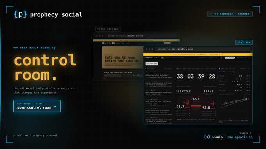This screenshot has width=266, height=149.
Task: Click the countdown value 39
Action: (201, 76)
